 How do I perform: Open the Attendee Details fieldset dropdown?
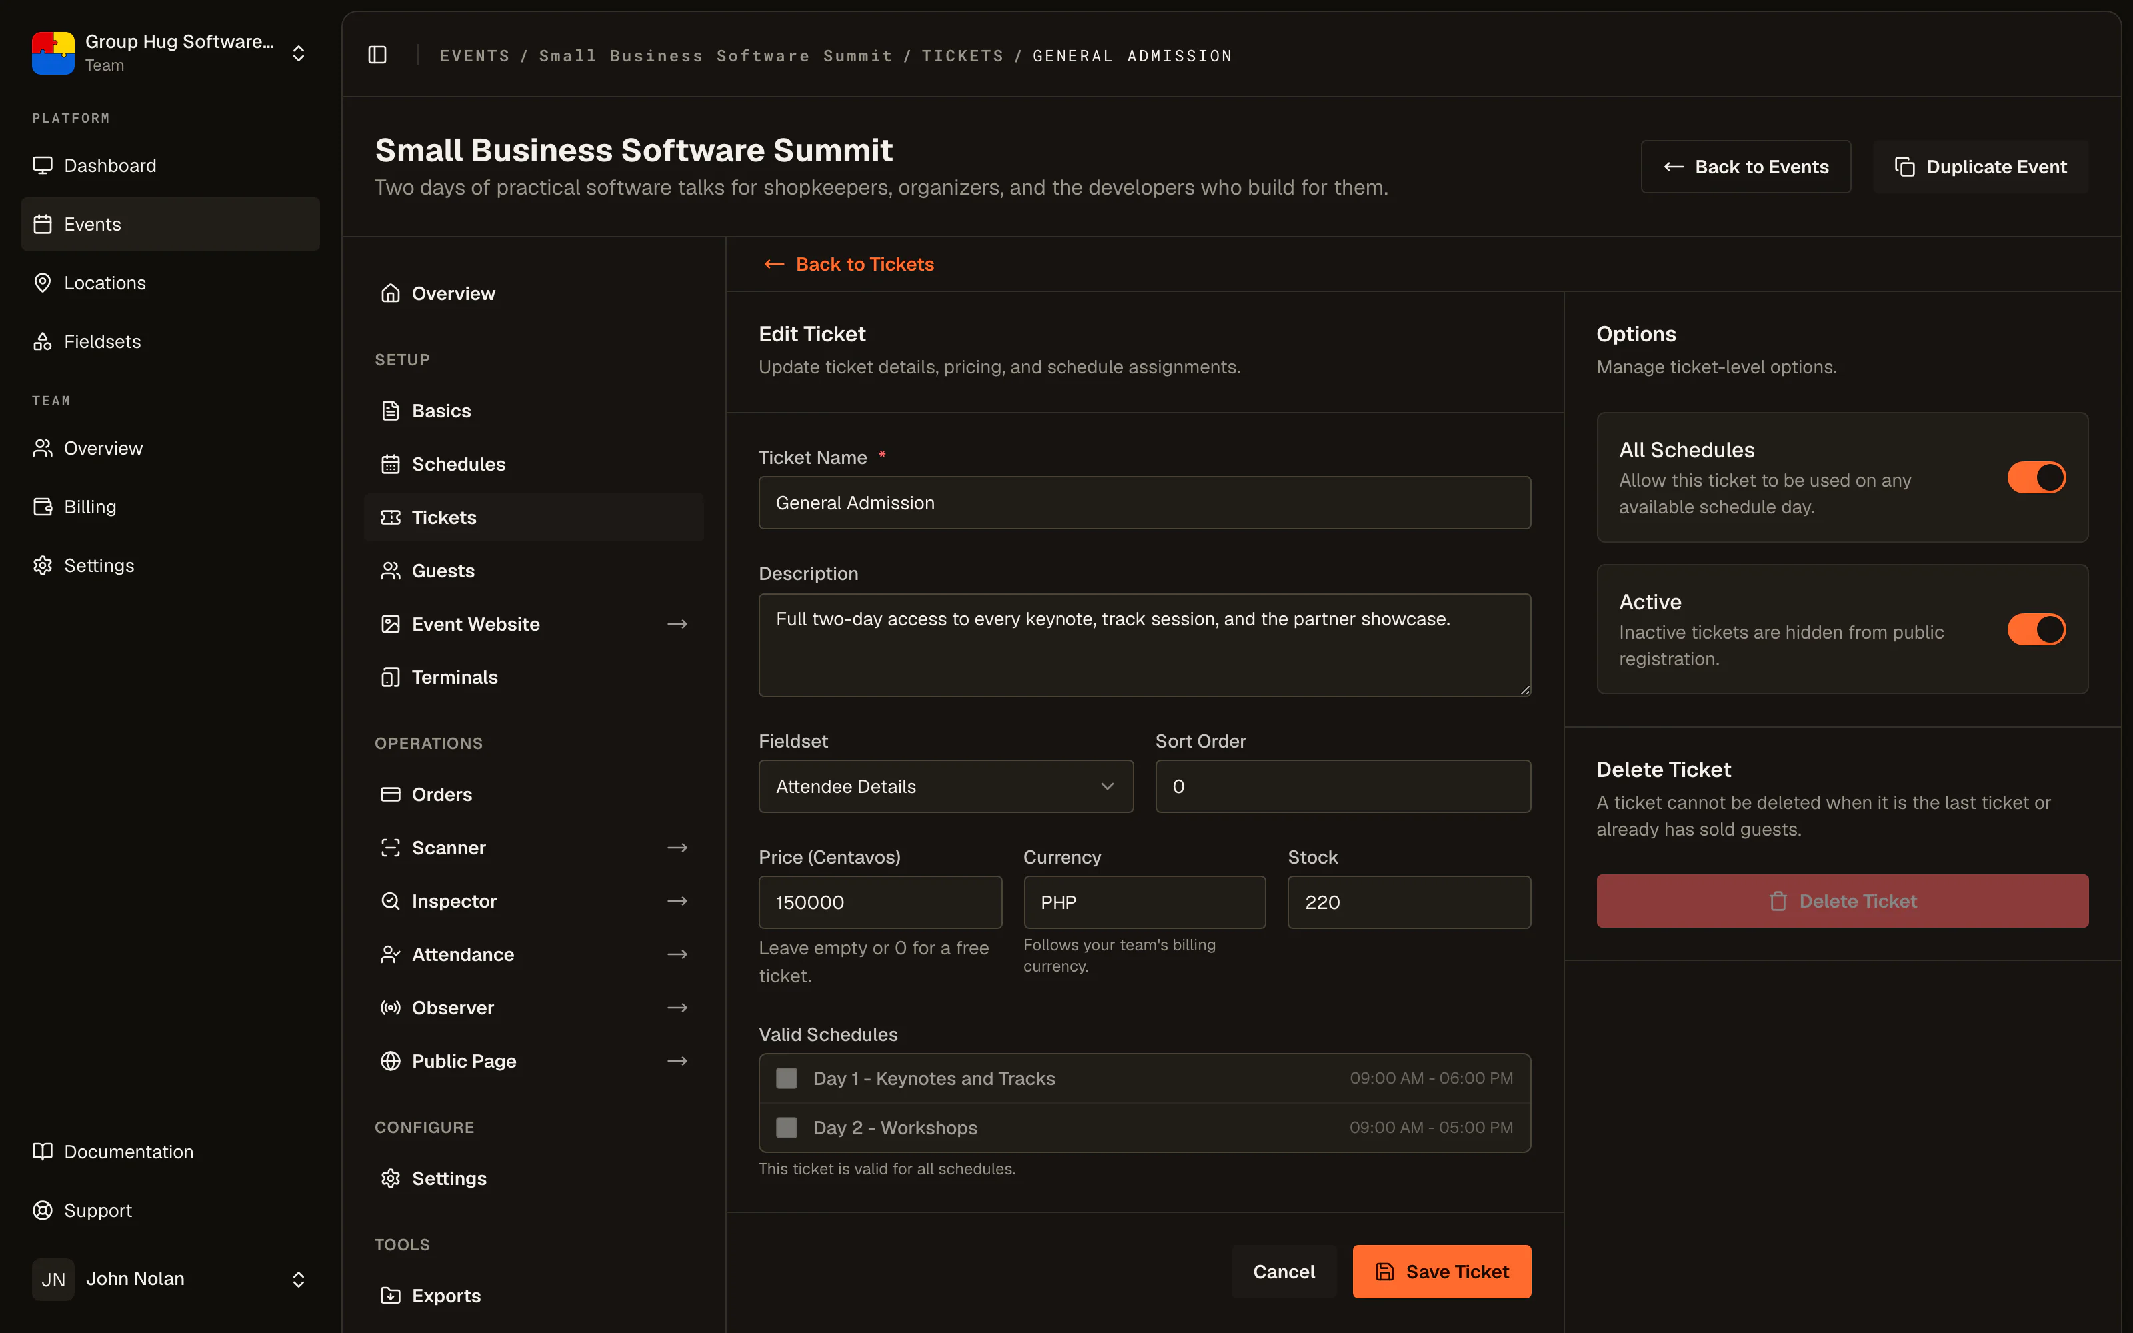point(946,786)
